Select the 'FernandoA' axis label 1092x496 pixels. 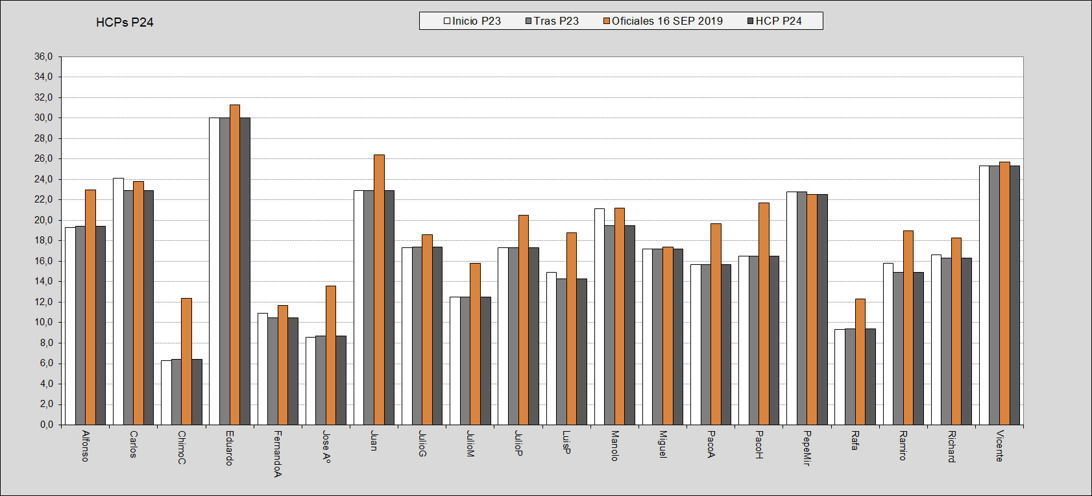click(278, 454)
